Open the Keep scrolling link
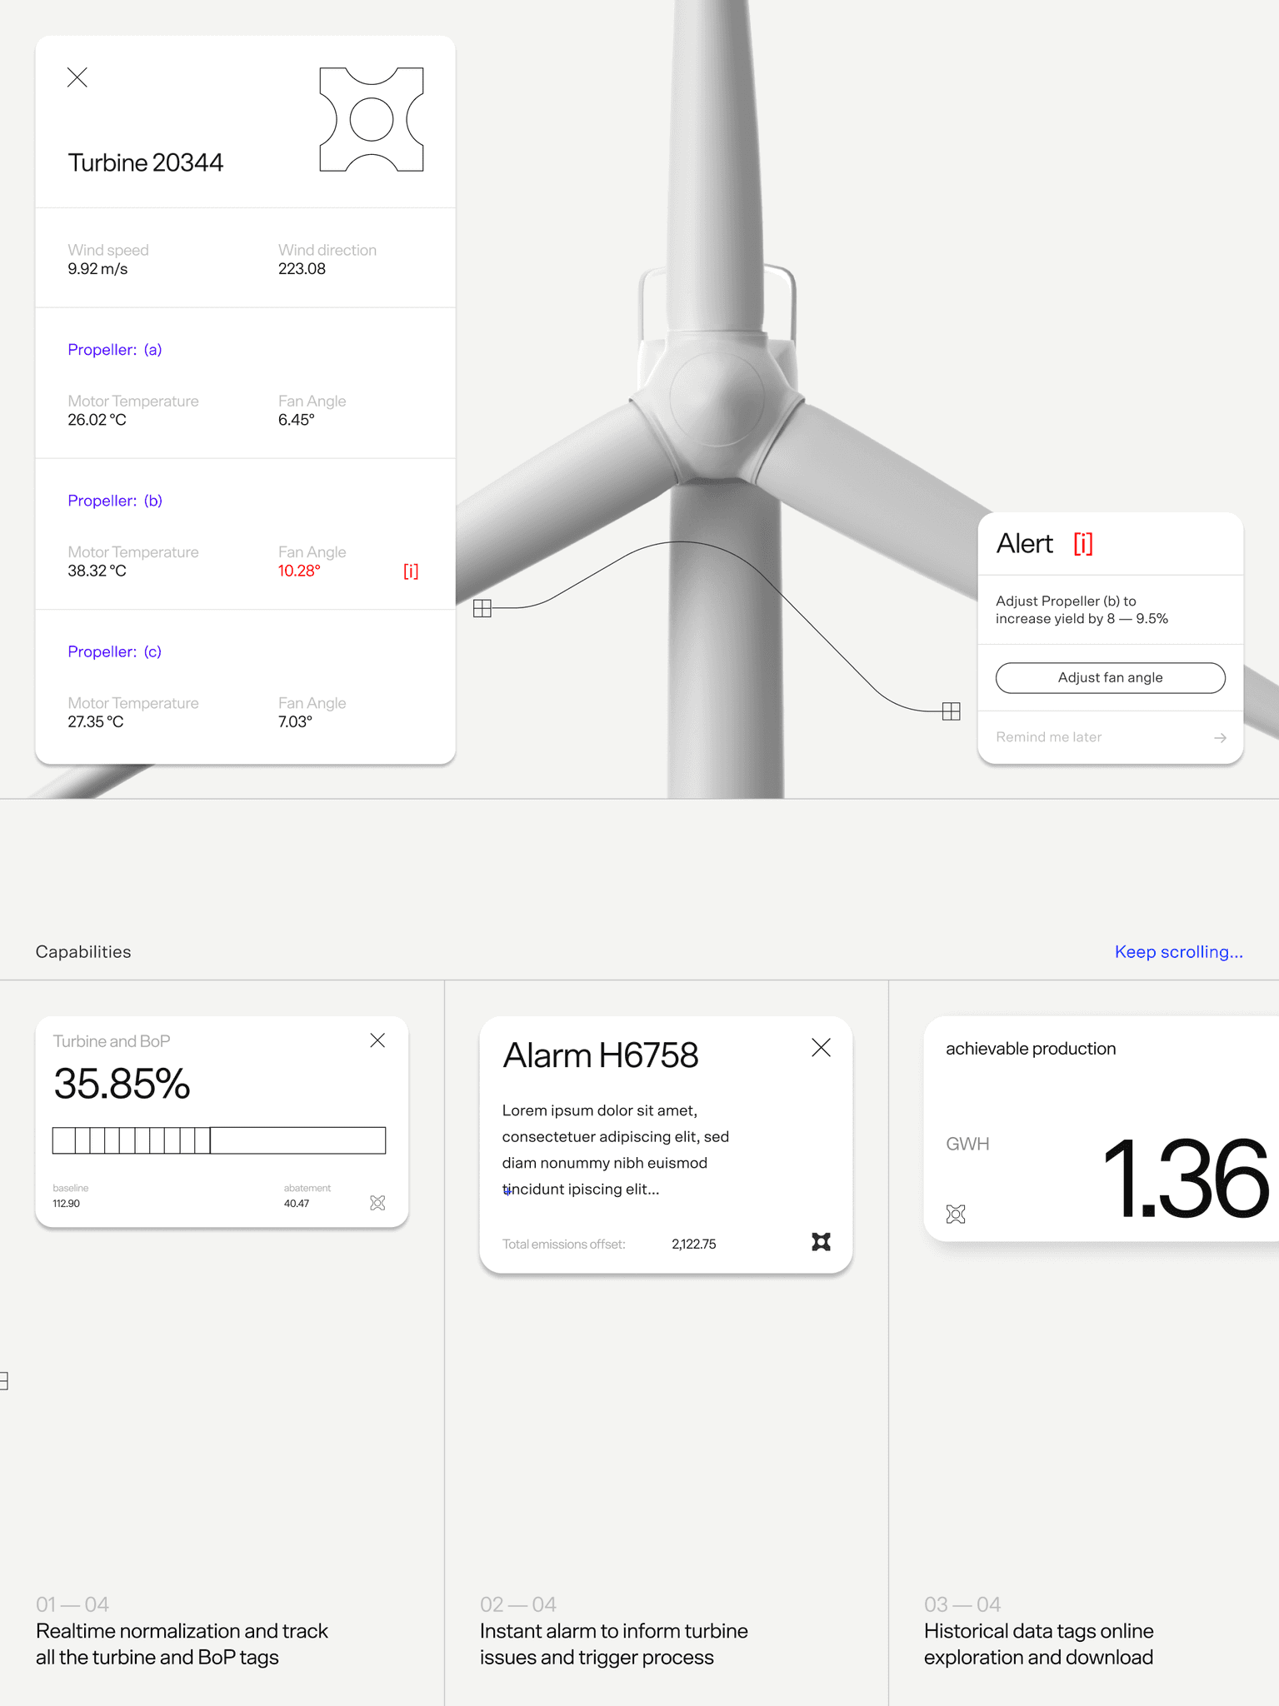Image resolution: width=1279 pixels, height=1706 pixels. pyautogui.click(x=1178, y=951)
